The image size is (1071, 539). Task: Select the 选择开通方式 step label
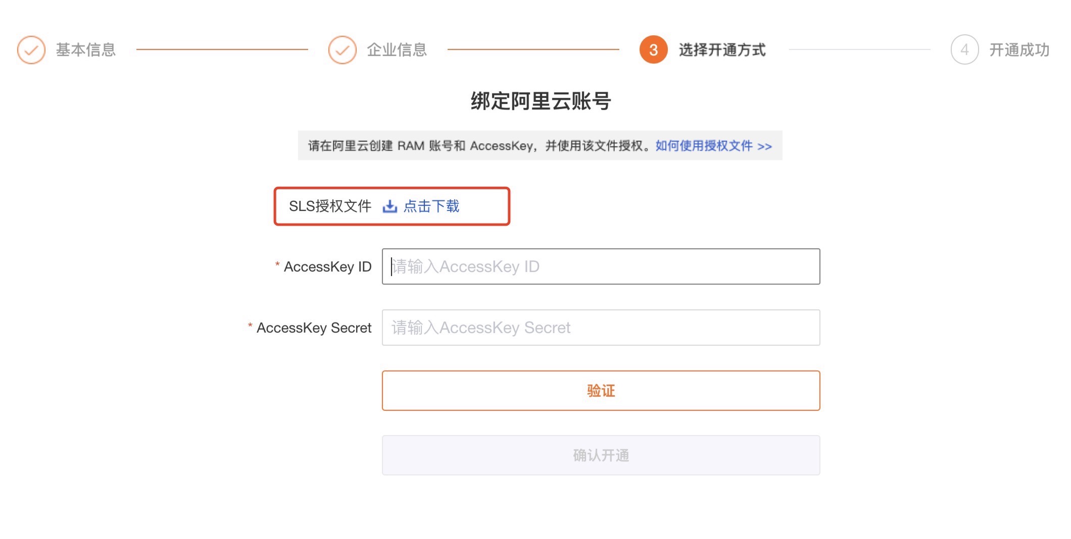[722, 50]
